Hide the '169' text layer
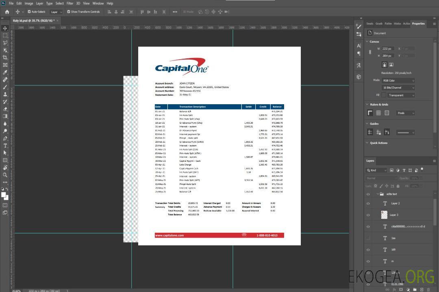439x292 pixels. pyautogui.click(x=368, y=250)
